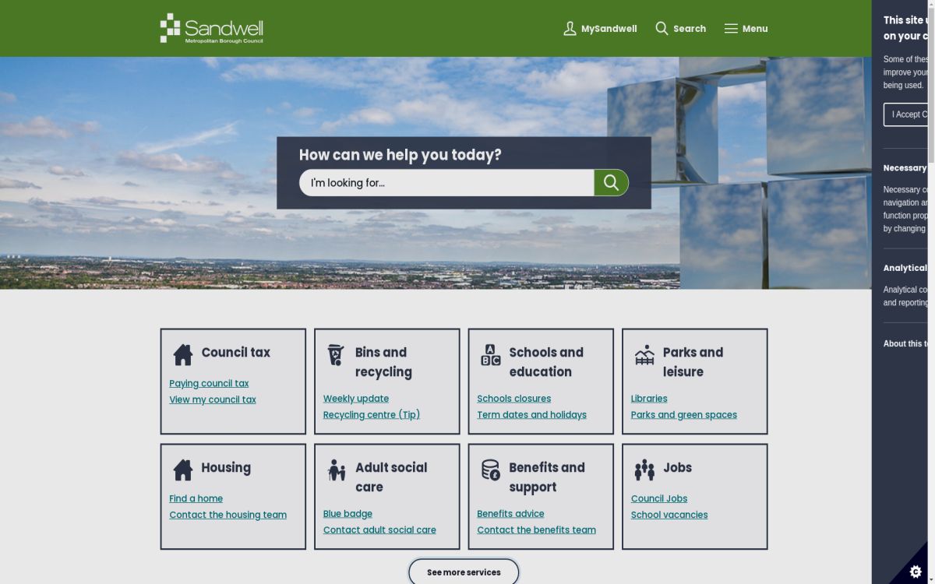Click the Schools and education ABC icon
This screenshot has width=935, height=584.
pos(490,355)
